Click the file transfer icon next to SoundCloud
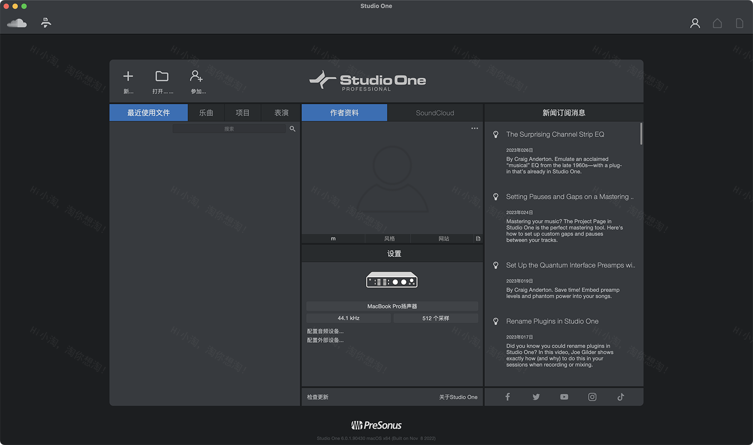This screenshot has height=445, width=753. point(46,23)
